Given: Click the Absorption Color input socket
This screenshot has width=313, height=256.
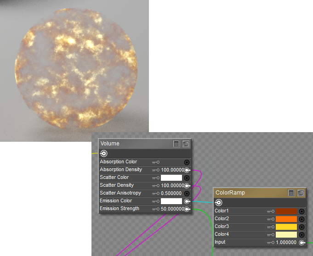Looking at the screenshot, I should 187,162.
